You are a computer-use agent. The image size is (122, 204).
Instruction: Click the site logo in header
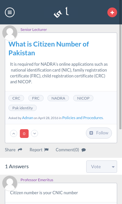point(61,12)
